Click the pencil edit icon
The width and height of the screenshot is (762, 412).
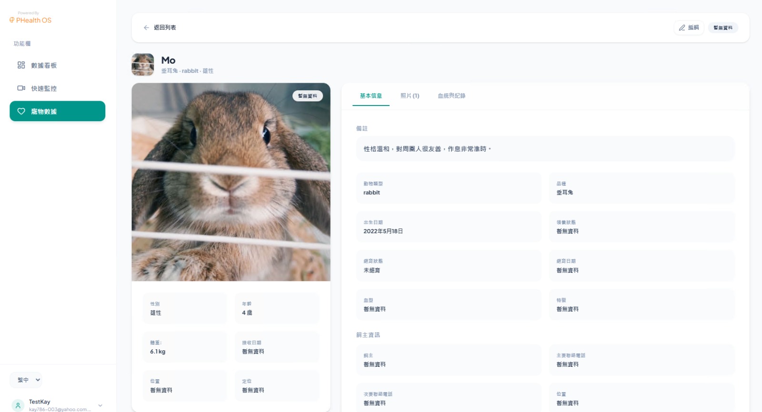tap(682, 28)
